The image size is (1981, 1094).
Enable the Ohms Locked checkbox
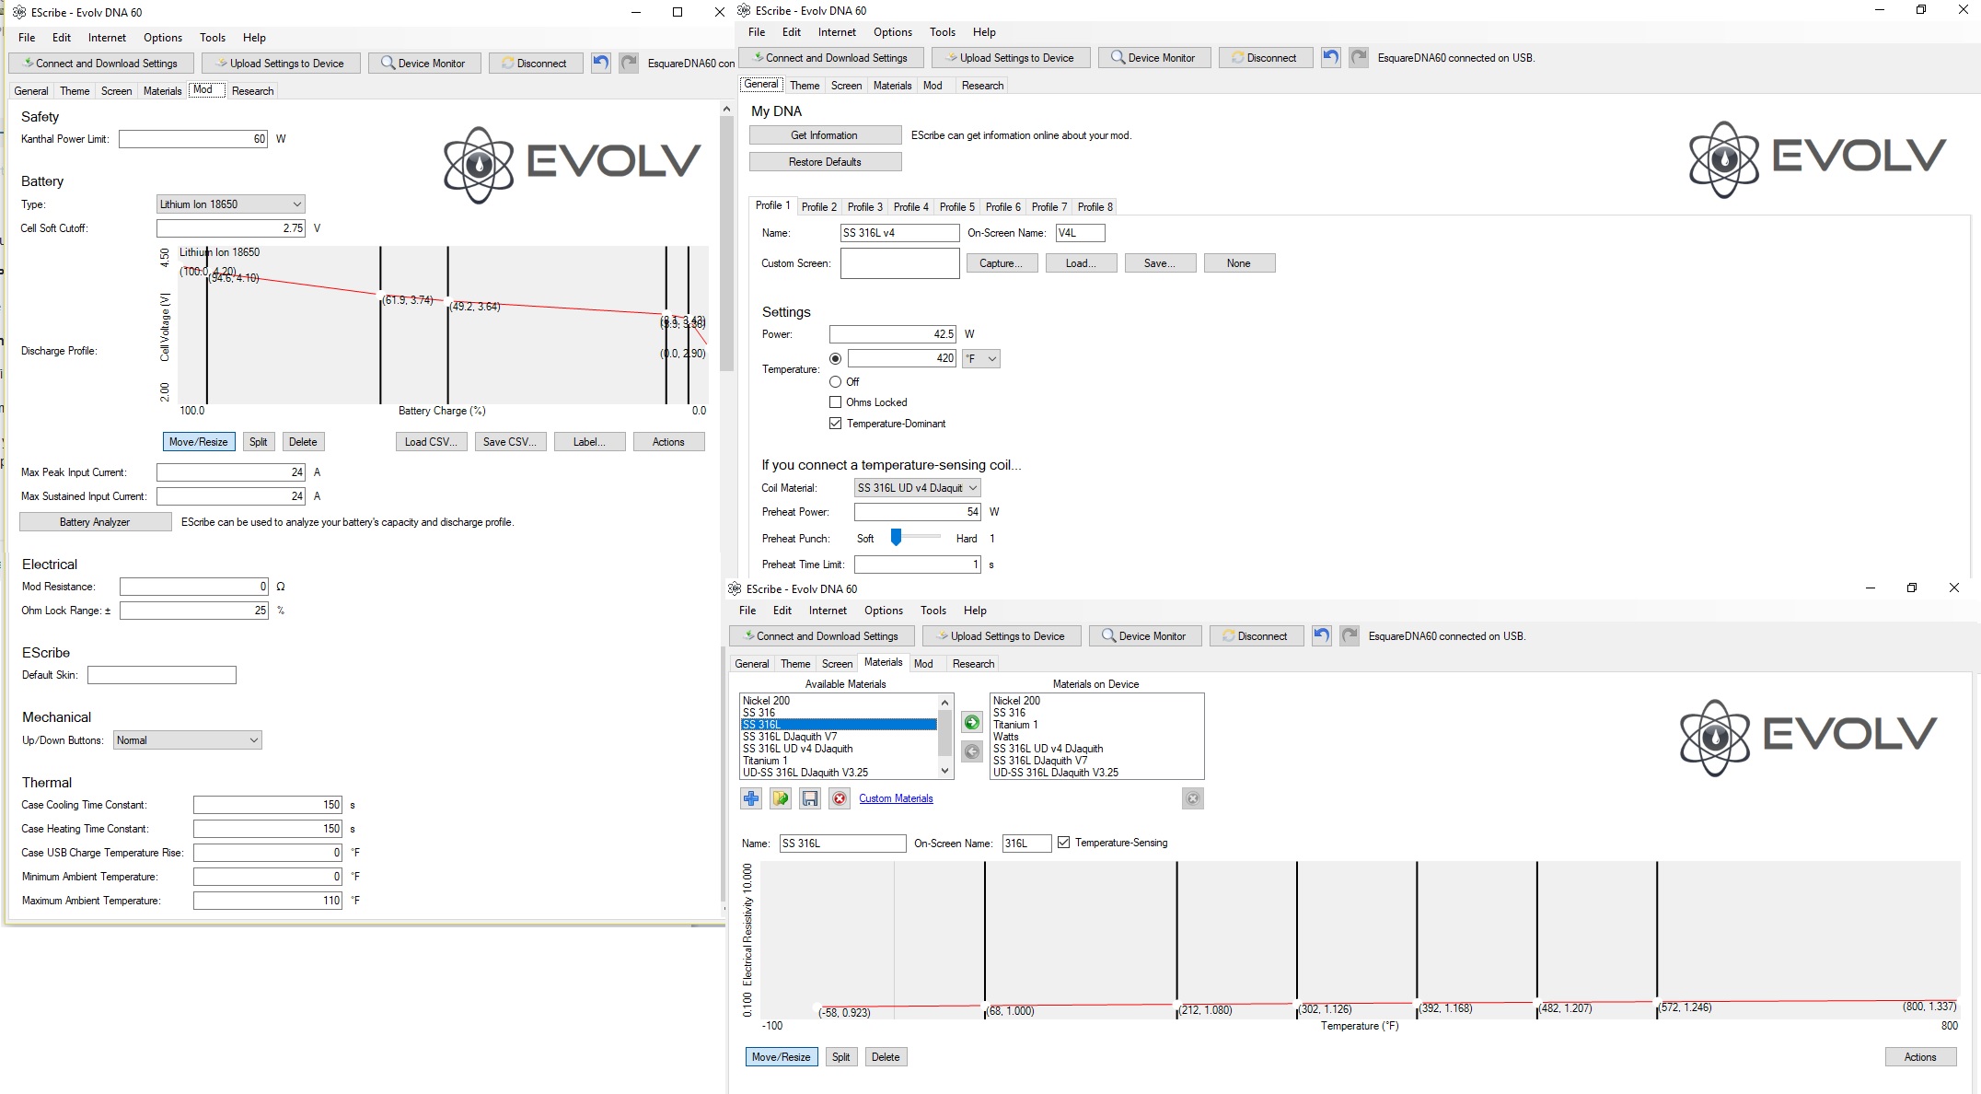[x=835, y=402]
